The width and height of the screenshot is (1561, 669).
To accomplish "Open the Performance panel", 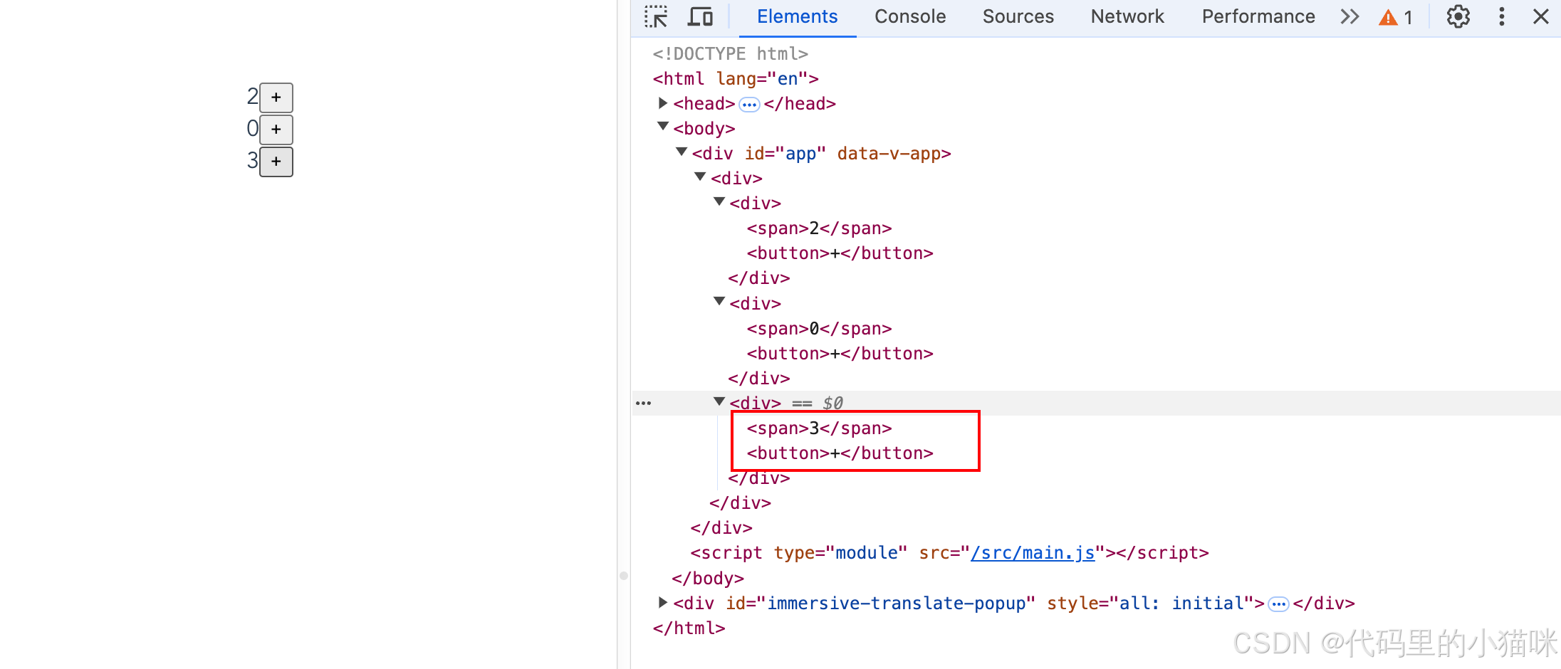I will (x=1258, y=16).
